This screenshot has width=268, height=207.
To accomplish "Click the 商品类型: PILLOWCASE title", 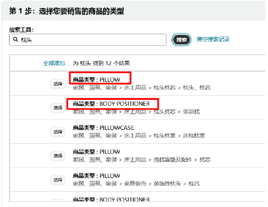I will click(x=103, y=128).
